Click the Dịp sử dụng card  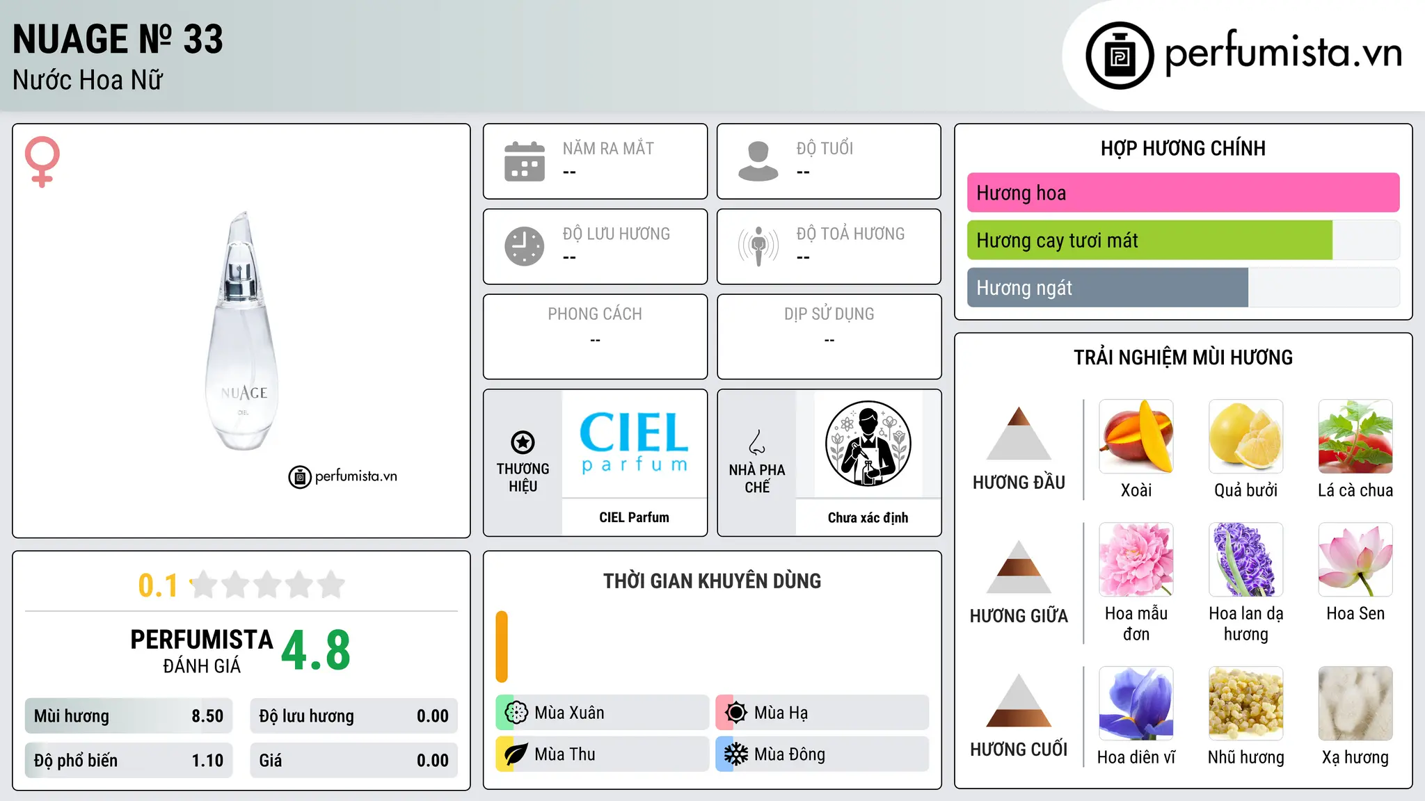(829, 337)
